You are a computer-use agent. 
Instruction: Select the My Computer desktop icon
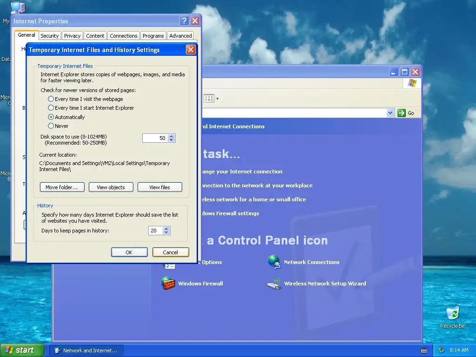[x=18, y=7]
